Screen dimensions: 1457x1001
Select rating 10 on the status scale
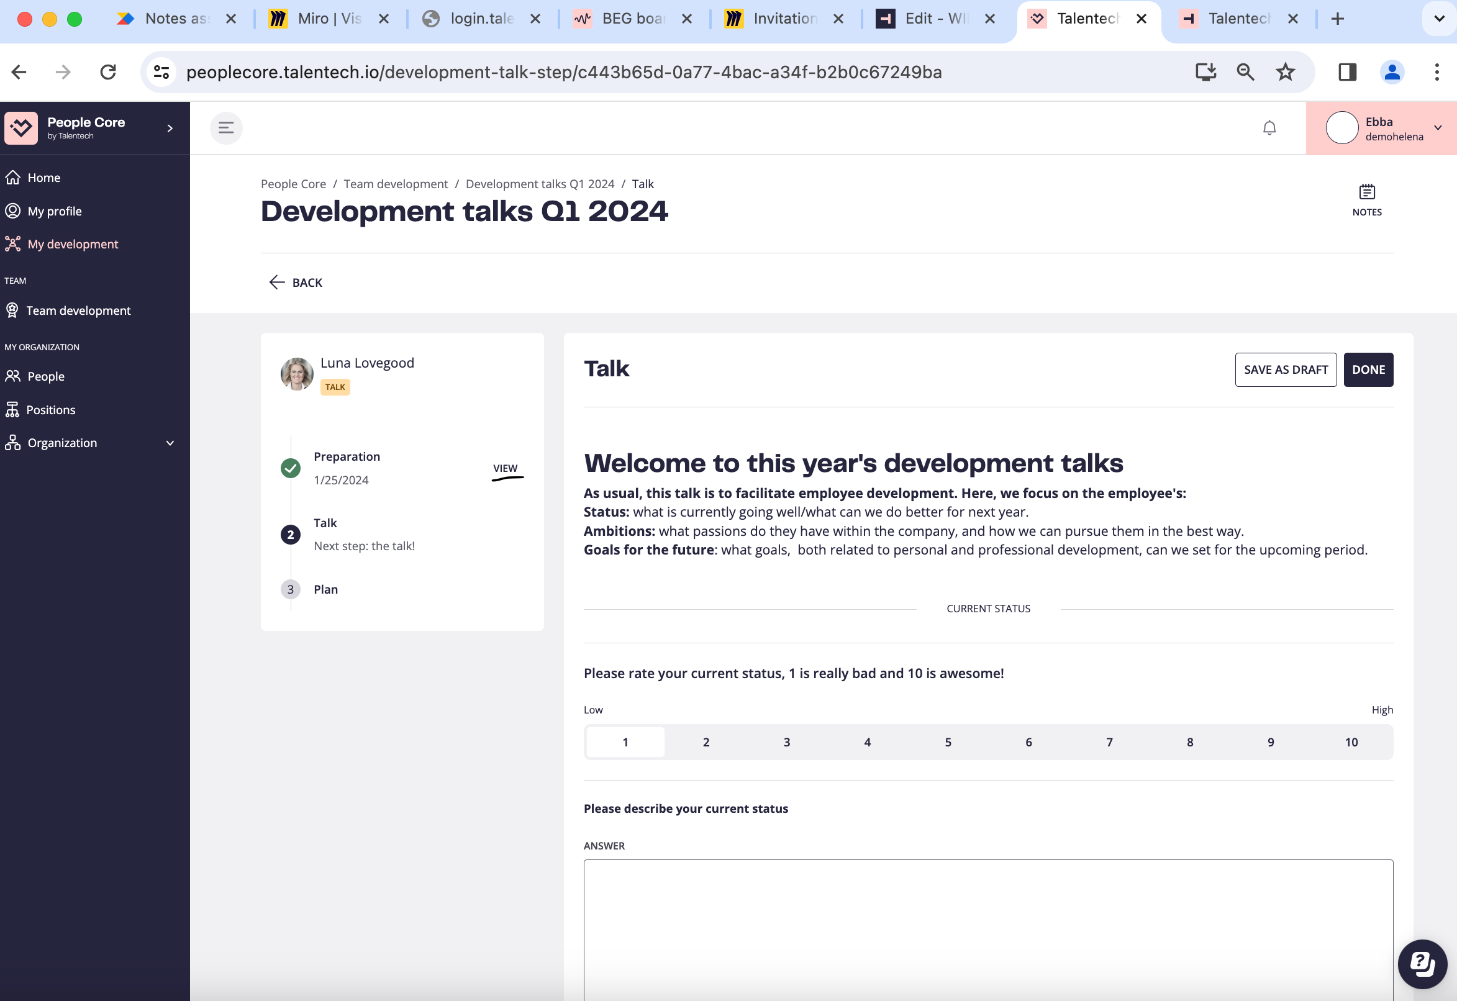pos(1351,742)
